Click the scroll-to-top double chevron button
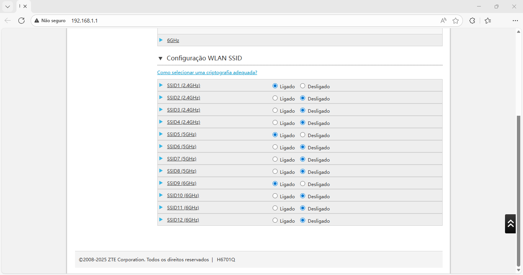This screenshot has width=523, height=275. point(510,224)
